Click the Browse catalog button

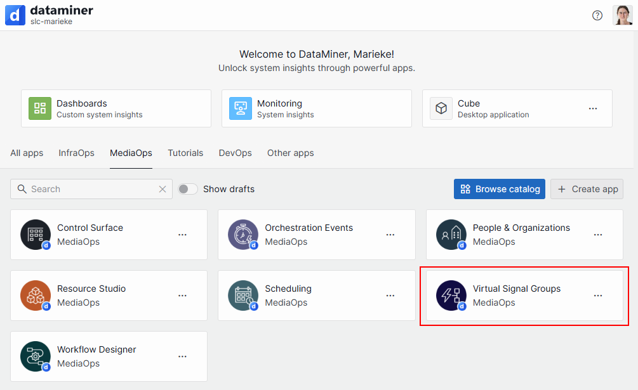(x=499, y=189)
